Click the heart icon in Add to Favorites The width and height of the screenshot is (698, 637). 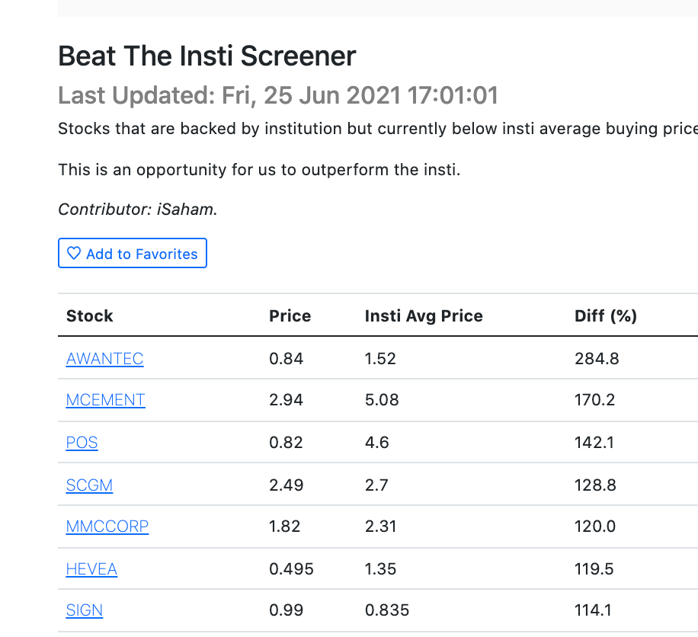pos(74,253)
